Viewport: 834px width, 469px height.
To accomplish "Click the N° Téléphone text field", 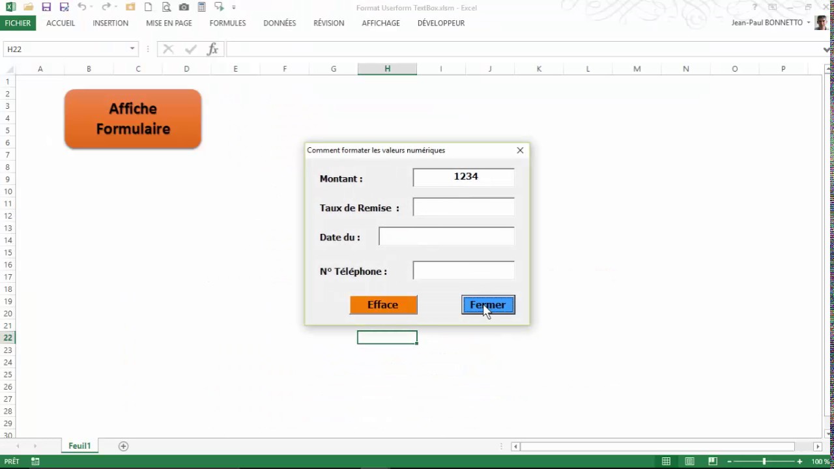I will pyautogui.click(x=463, y=270).
